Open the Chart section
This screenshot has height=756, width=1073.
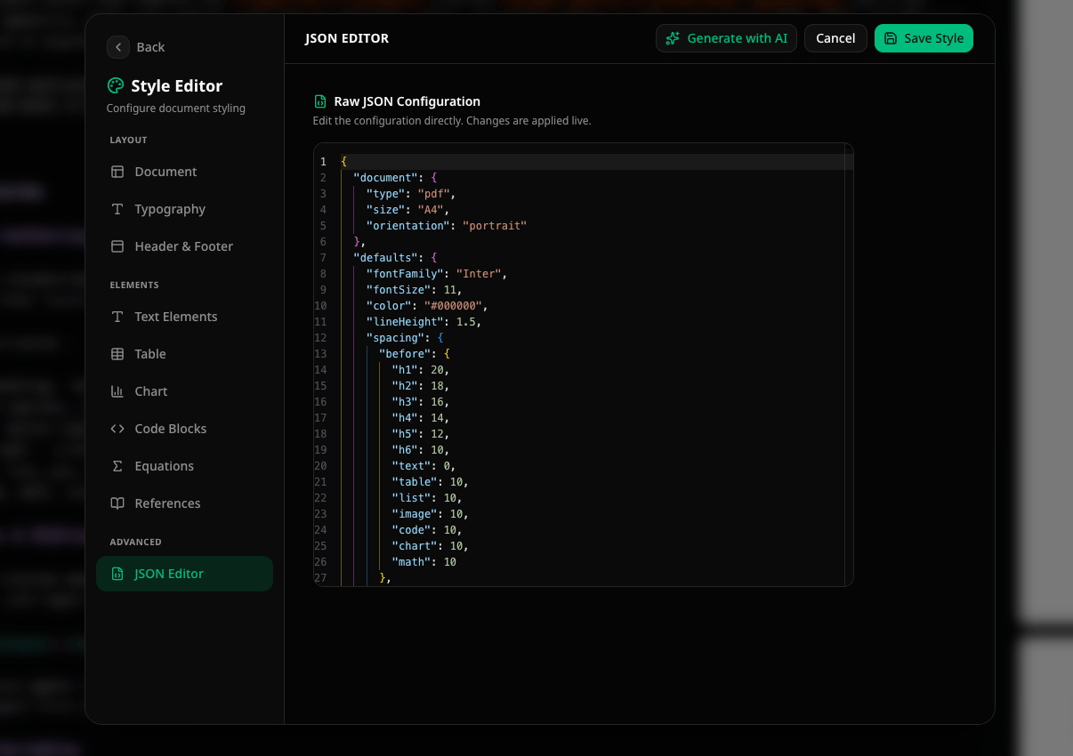(x=184, y=391)
